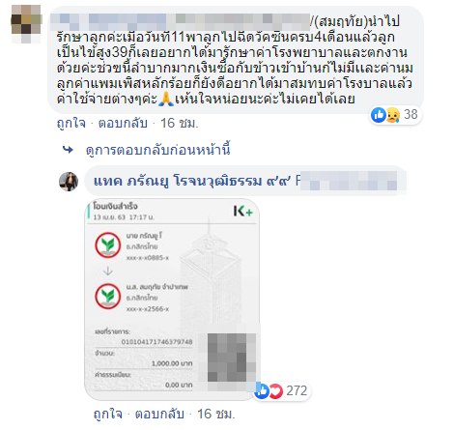Click the K+ logo on the slip

243,212
